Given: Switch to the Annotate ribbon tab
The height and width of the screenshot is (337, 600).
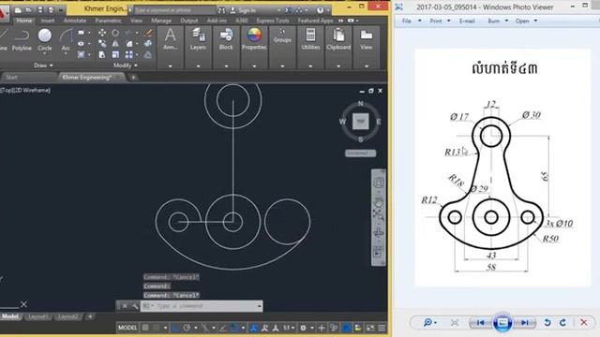Looking at the screenshot, I should coord(75,21).
